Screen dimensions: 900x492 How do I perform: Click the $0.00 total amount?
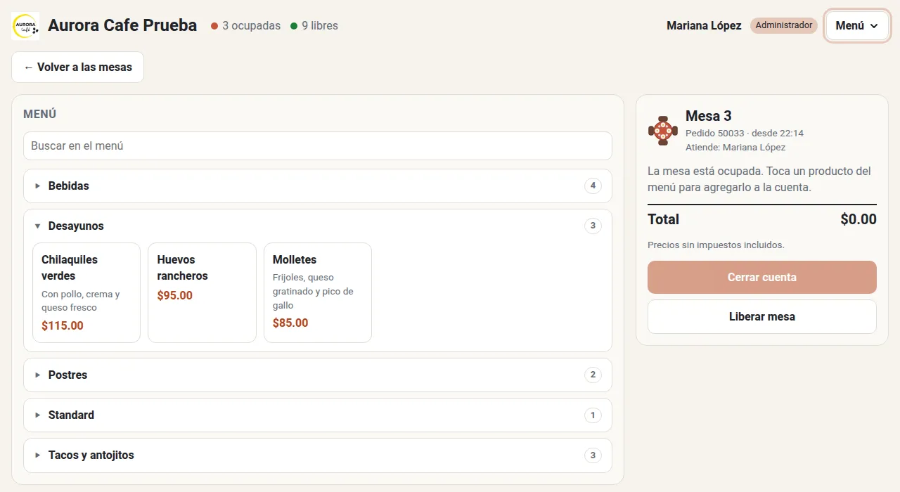click(859, 219)
